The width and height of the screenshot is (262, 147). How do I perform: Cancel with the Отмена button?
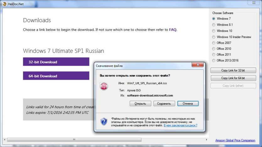point(188,104)
